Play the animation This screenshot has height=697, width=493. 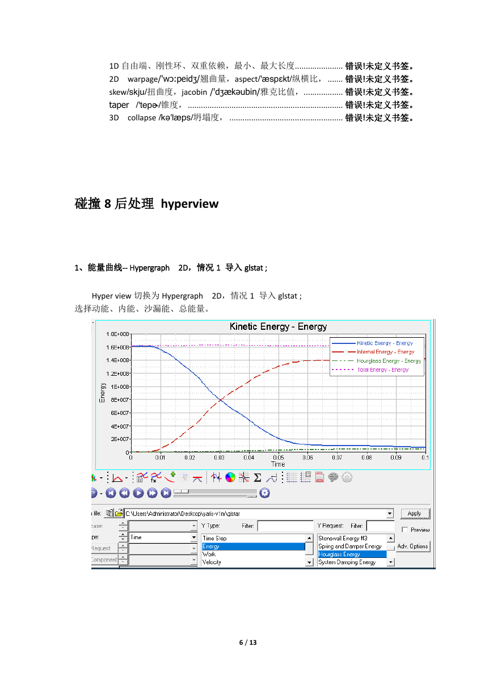(138, 493)
